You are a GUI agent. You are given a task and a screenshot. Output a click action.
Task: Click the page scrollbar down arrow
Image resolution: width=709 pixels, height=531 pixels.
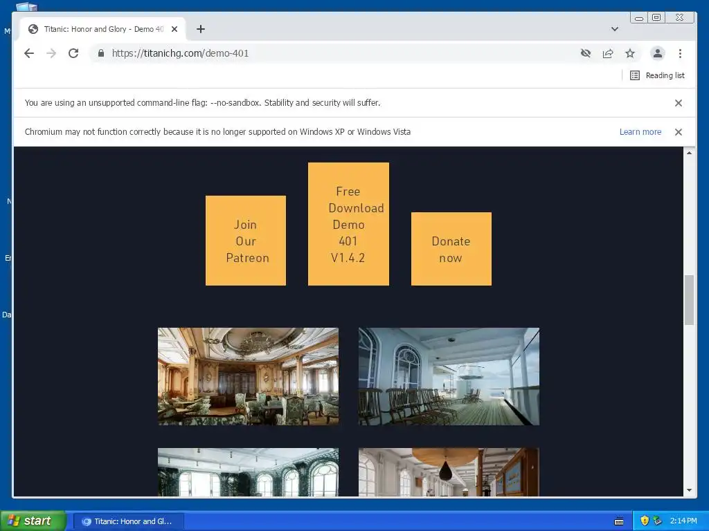point(689,490)
